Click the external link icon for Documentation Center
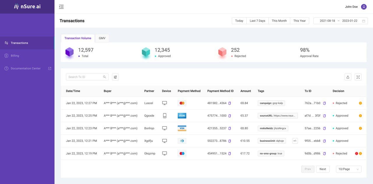The height and width of the screenshot is (184, 373). click(50, 68)
